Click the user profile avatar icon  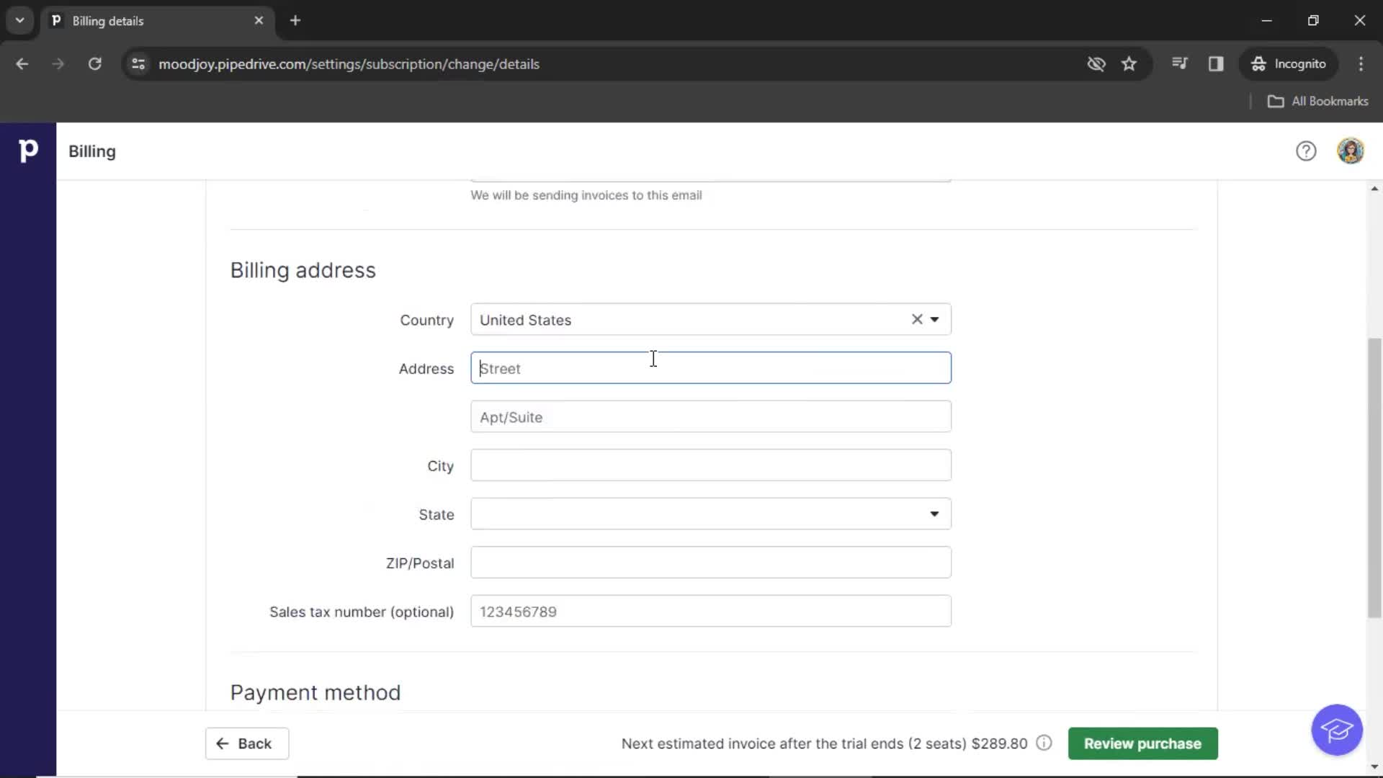click(1351, 150)
